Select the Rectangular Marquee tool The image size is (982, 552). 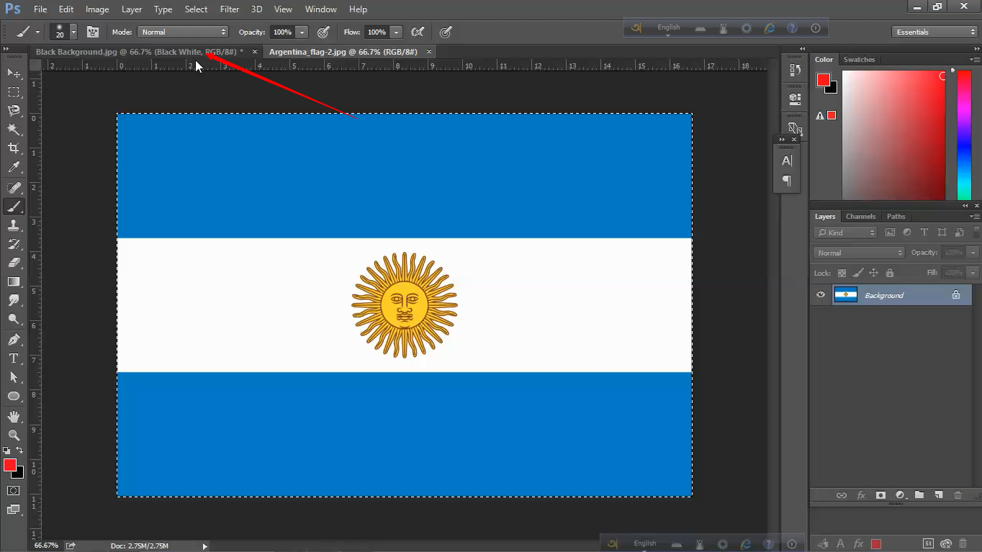14,92
